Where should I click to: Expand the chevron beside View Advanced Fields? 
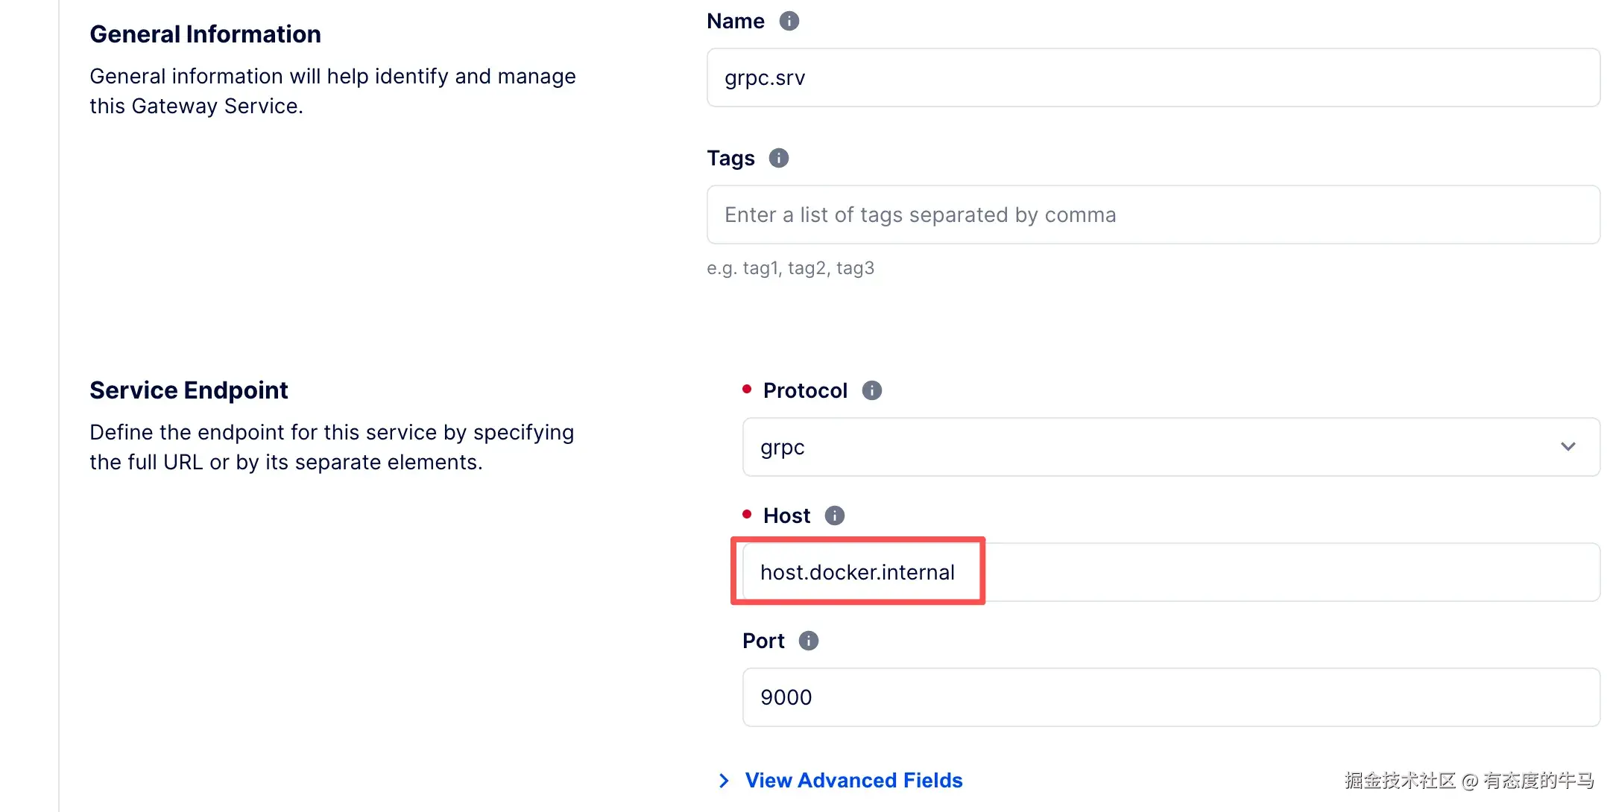(723, 780)
